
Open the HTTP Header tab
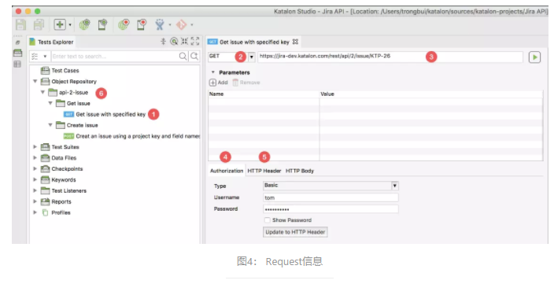pyautogui.click(x=264, y=171)
